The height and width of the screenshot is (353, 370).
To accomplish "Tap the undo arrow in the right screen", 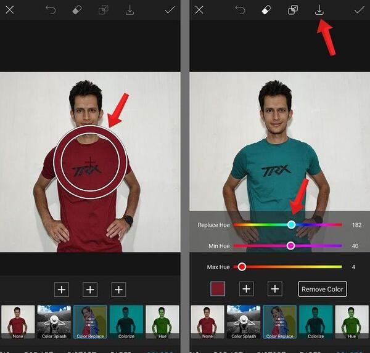I will tap(240, 10).
